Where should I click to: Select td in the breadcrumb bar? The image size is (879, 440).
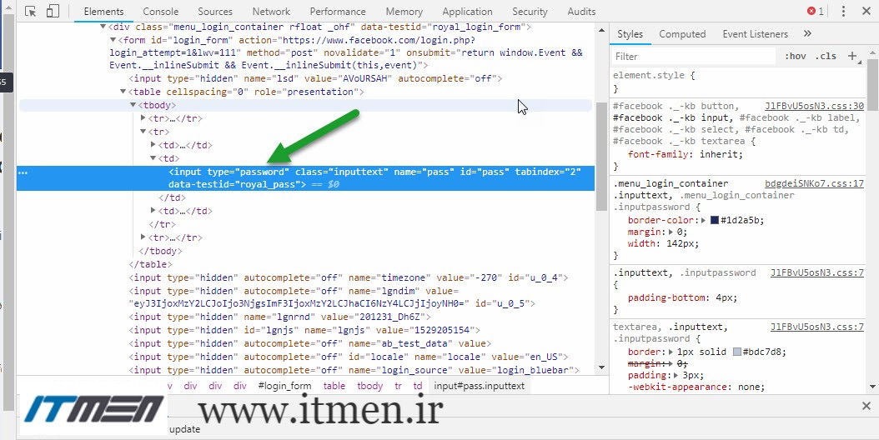[418, 386]
